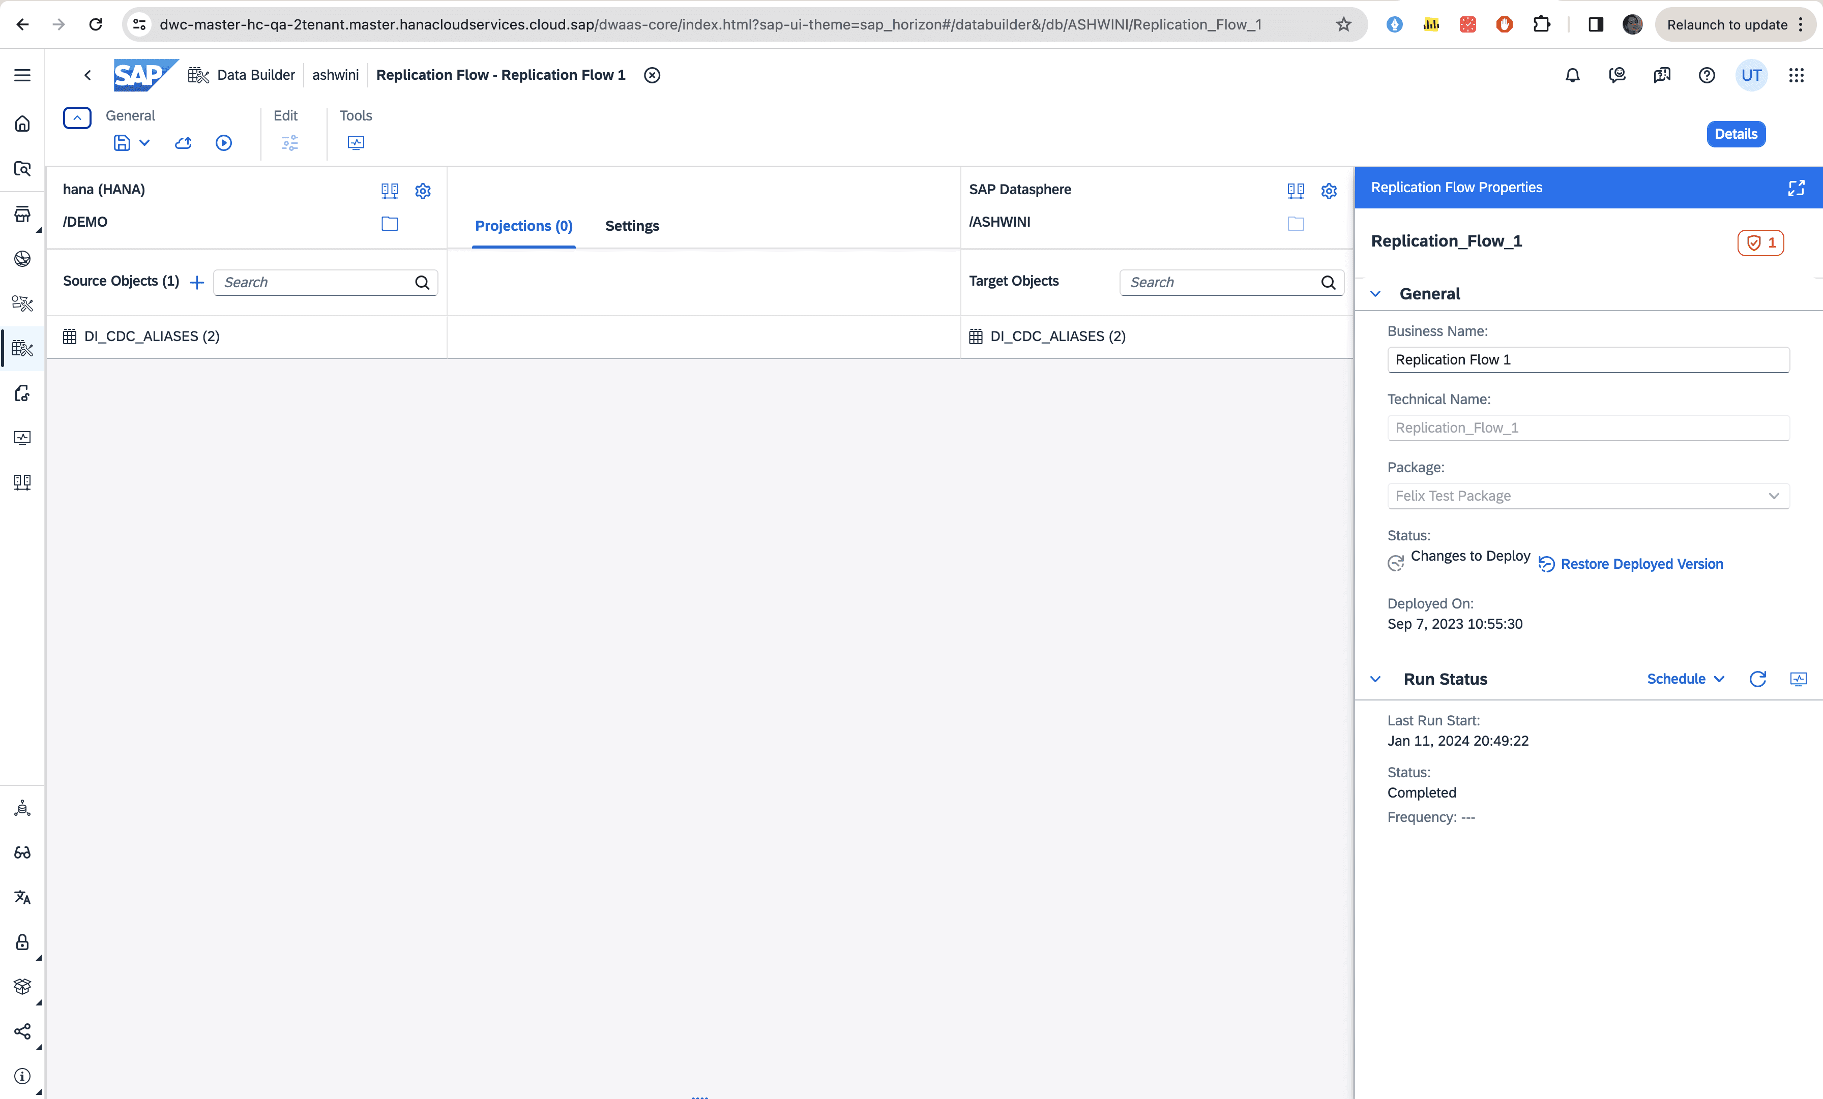1823x1099 pixels.
Task: Browse source container /DEMO folder icon
Action: click(x=389, y=223)
